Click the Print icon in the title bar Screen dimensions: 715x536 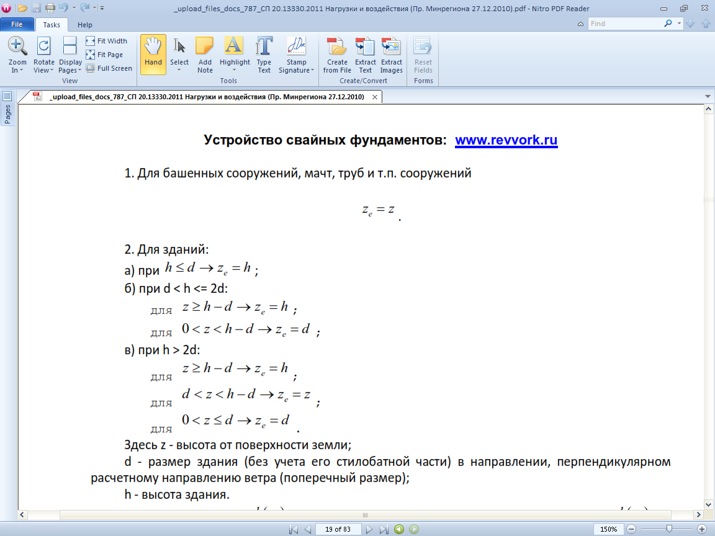(50, 8)
